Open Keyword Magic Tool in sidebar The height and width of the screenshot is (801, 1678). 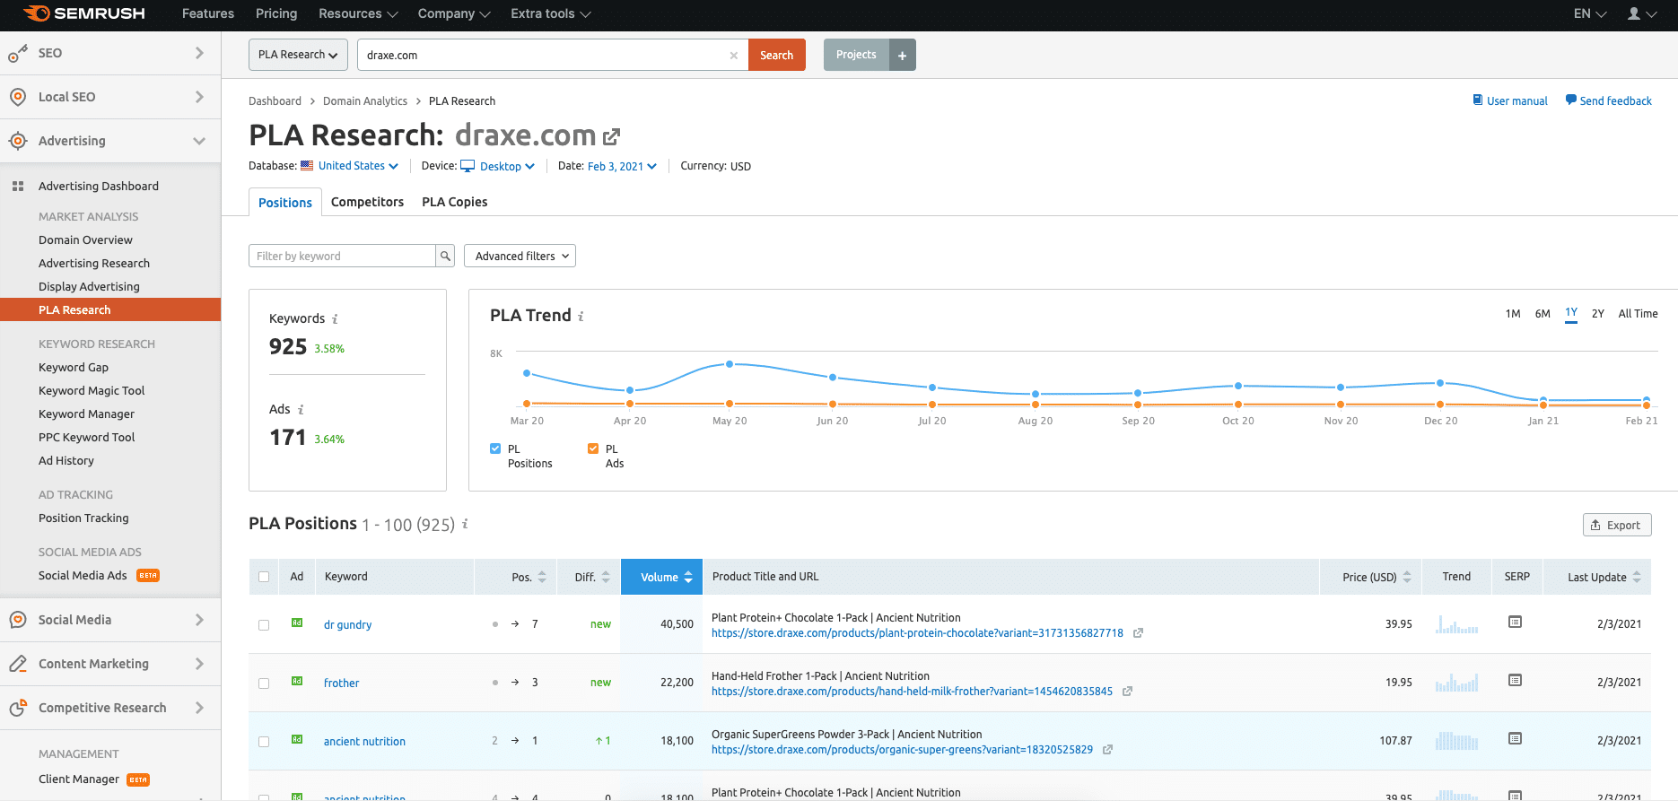[92, 390]
